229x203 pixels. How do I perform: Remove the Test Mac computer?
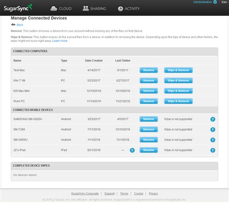click(x=149, y=70)
